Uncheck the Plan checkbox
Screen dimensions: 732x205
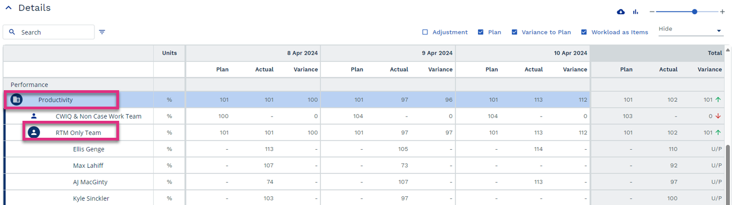click(x=481, y=32)
